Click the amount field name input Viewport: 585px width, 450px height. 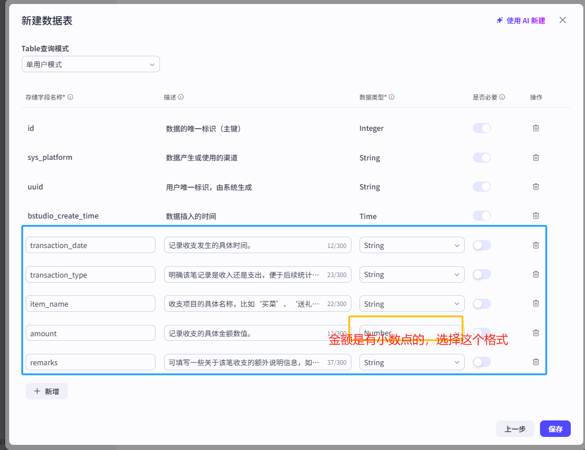pyautogui.click(x=91, y=333)
